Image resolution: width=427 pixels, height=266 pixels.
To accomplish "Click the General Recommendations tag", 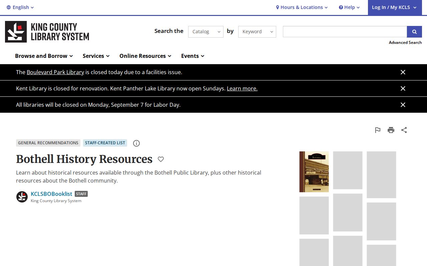I will click(x=48, y=143).
